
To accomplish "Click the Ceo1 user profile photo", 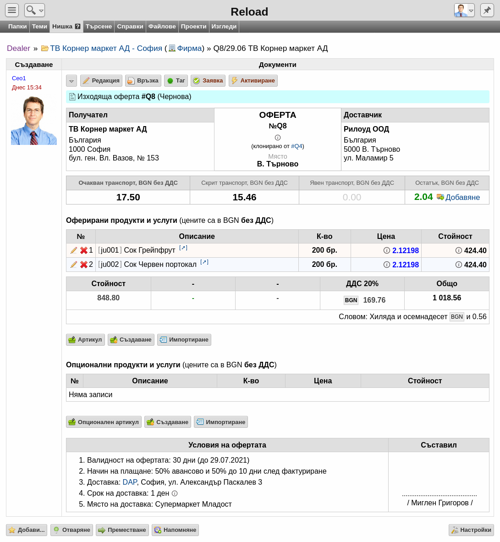I will [34, 120].
